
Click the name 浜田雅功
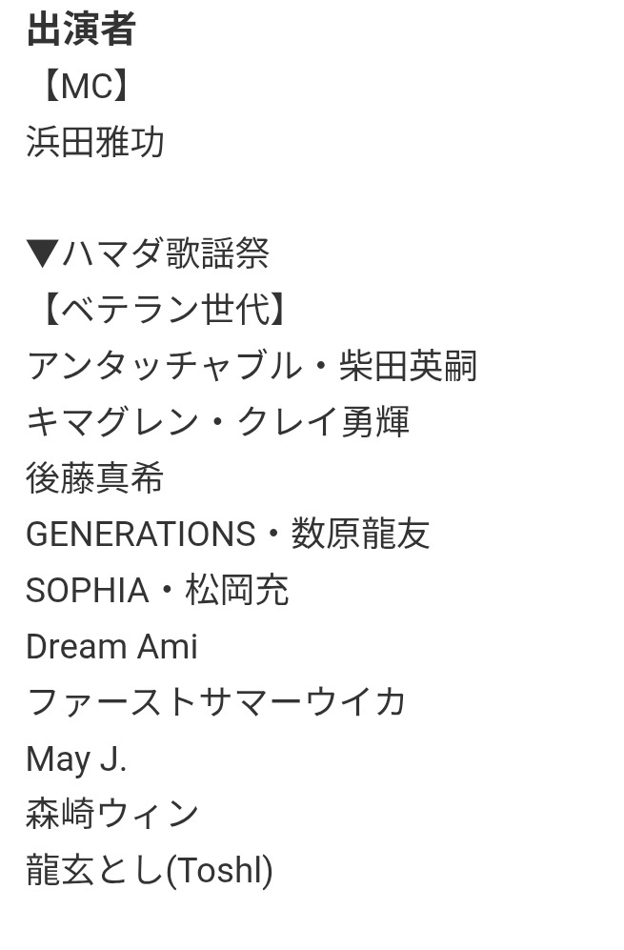95,142
